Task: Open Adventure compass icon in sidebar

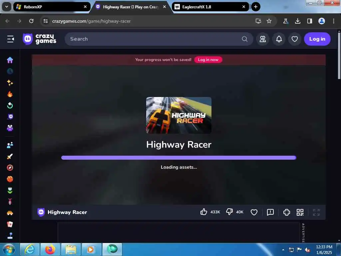Action: coord(10,168)
